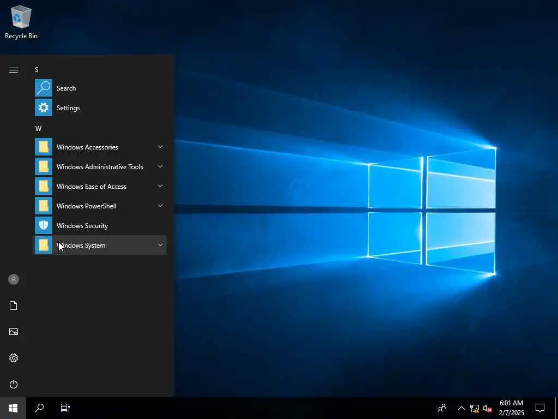
Task: Click the Windows Administrative Tools folder icon
Action: pyautogui.click(x=44, y=166)
